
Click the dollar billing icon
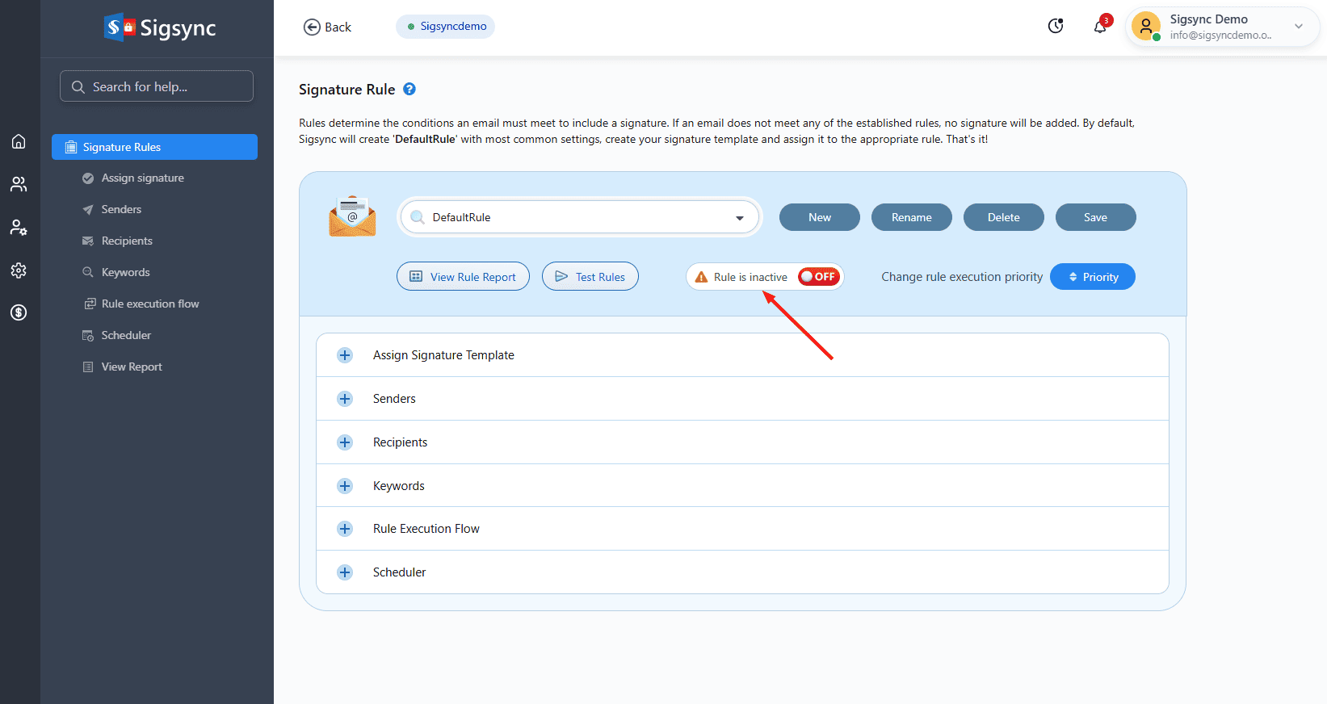tap(19, 312)
